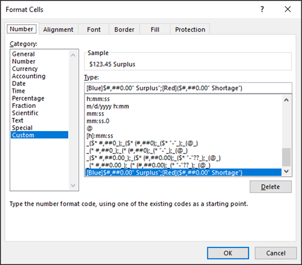The image size is (302, 265).
Task: Open the Protection tab
Action: click(190, 30)
